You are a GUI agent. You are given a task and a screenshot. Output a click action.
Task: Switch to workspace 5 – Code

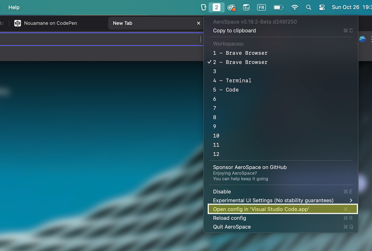226,90
